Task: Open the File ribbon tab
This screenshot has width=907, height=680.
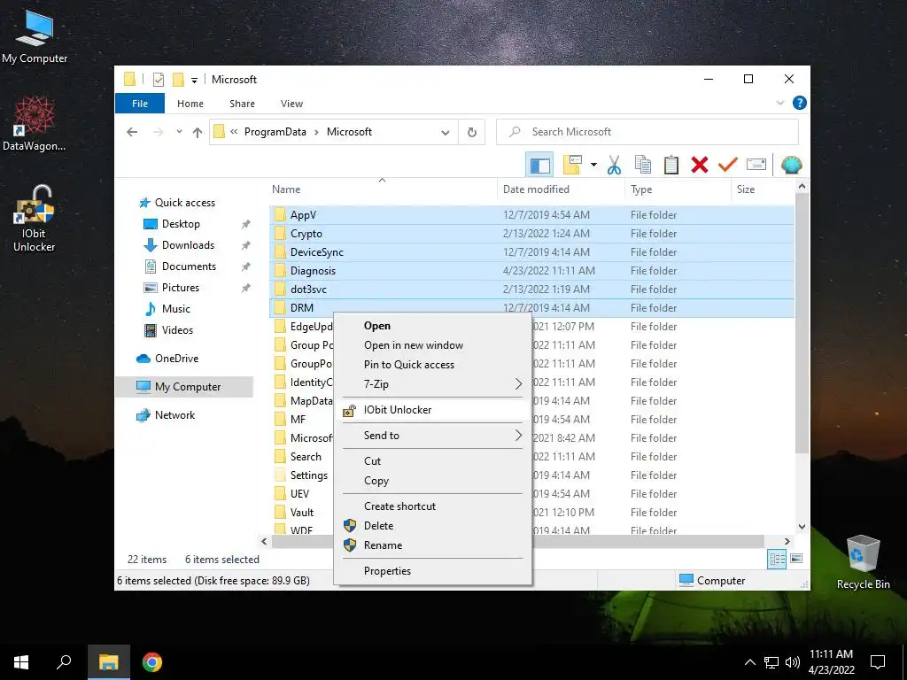Action: pyautogui.click(x=140, y=104)
